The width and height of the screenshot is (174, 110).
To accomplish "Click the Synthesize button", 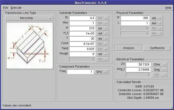I will [x=157, y=48].
